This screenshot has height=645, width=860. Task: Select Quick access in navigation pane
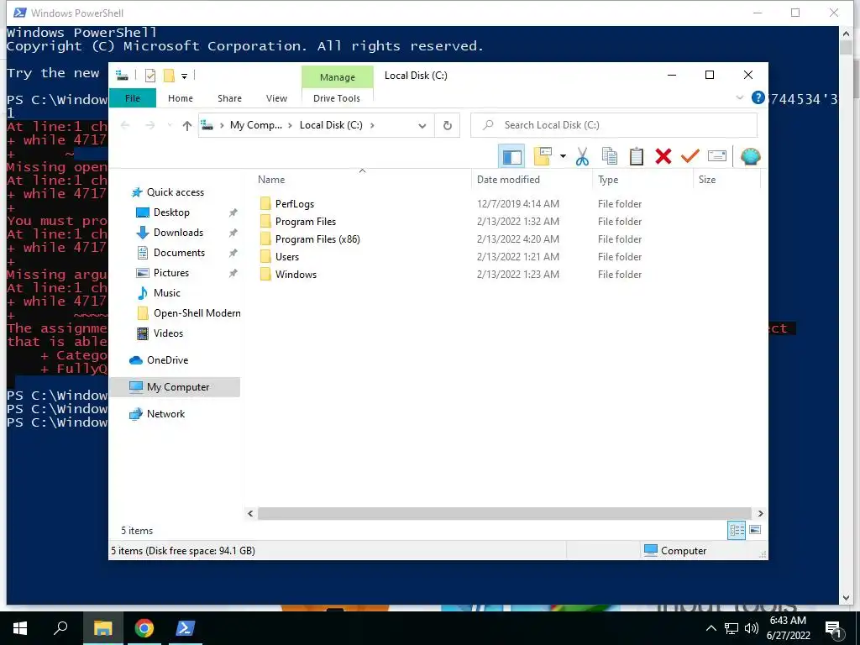(x=176, y=192)
